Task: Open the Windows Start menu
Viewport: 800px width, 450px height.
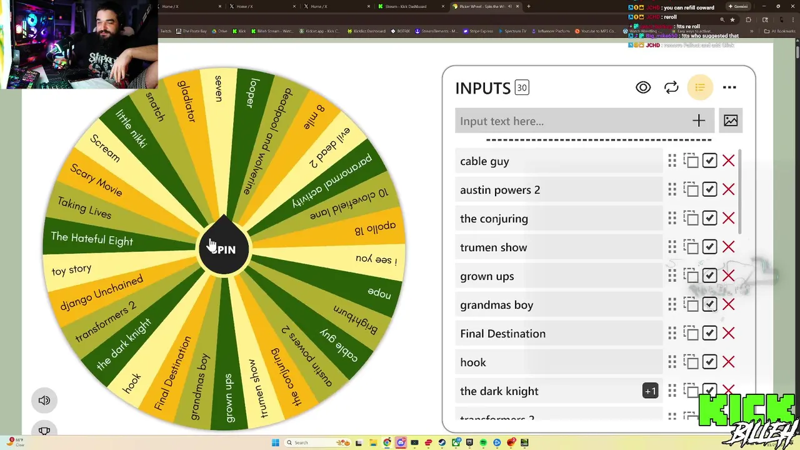Action: pos(276,442)
